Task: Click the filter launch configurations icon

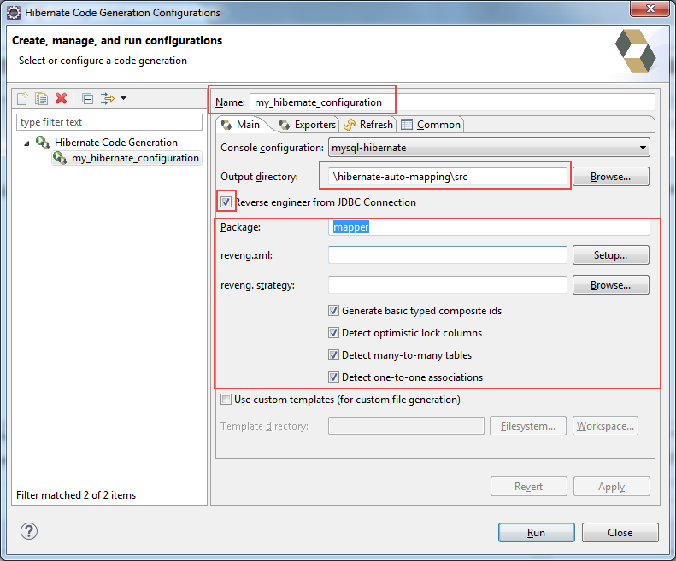Action: click(108, 99)
